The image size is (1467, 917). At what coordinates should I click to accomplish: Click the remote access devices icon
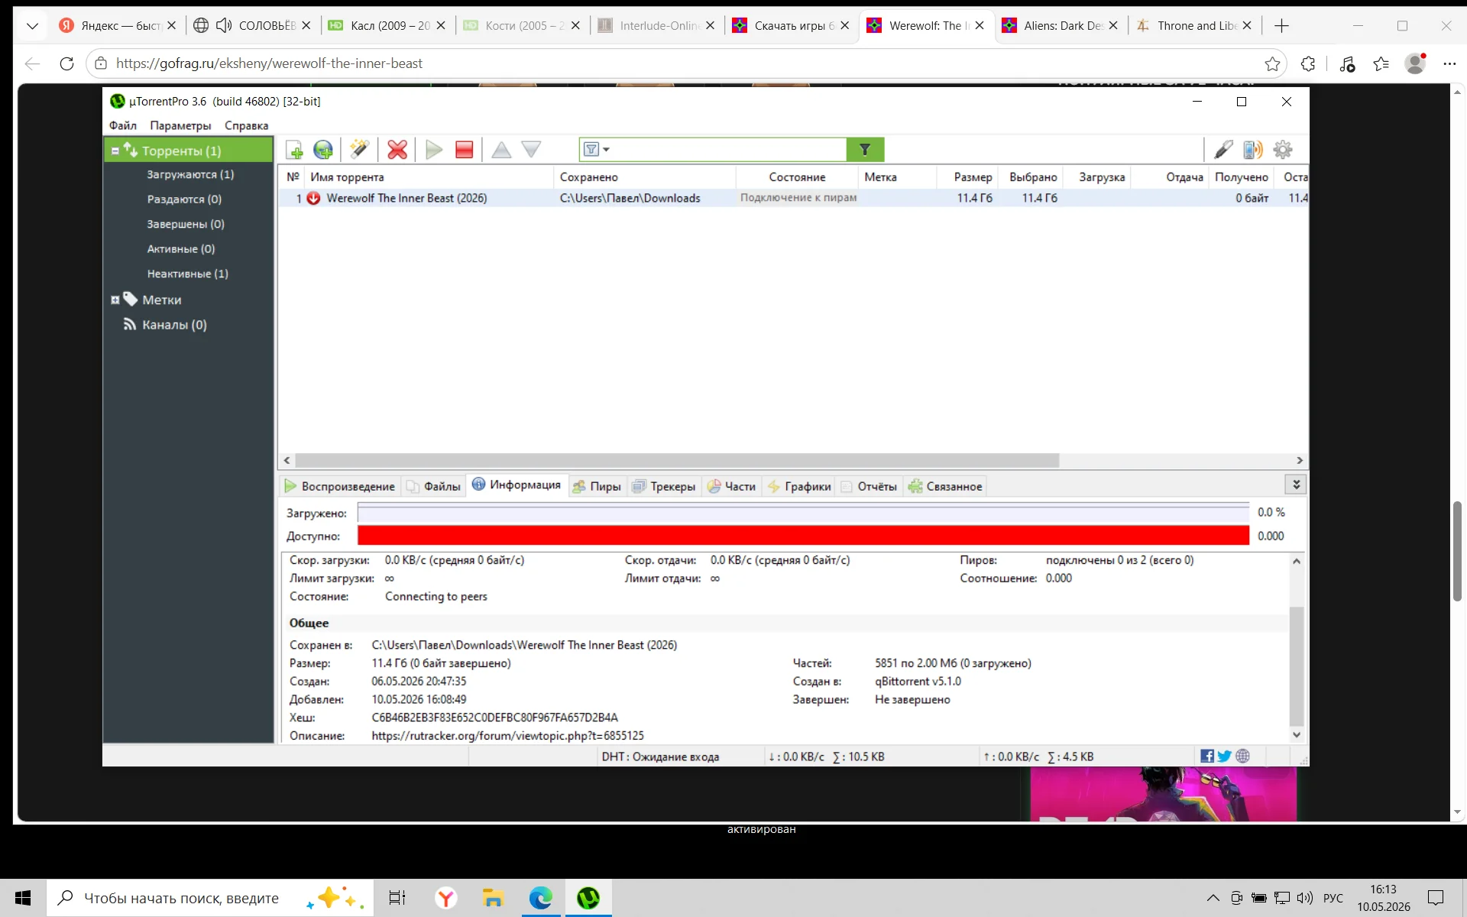click(1253, 150)
